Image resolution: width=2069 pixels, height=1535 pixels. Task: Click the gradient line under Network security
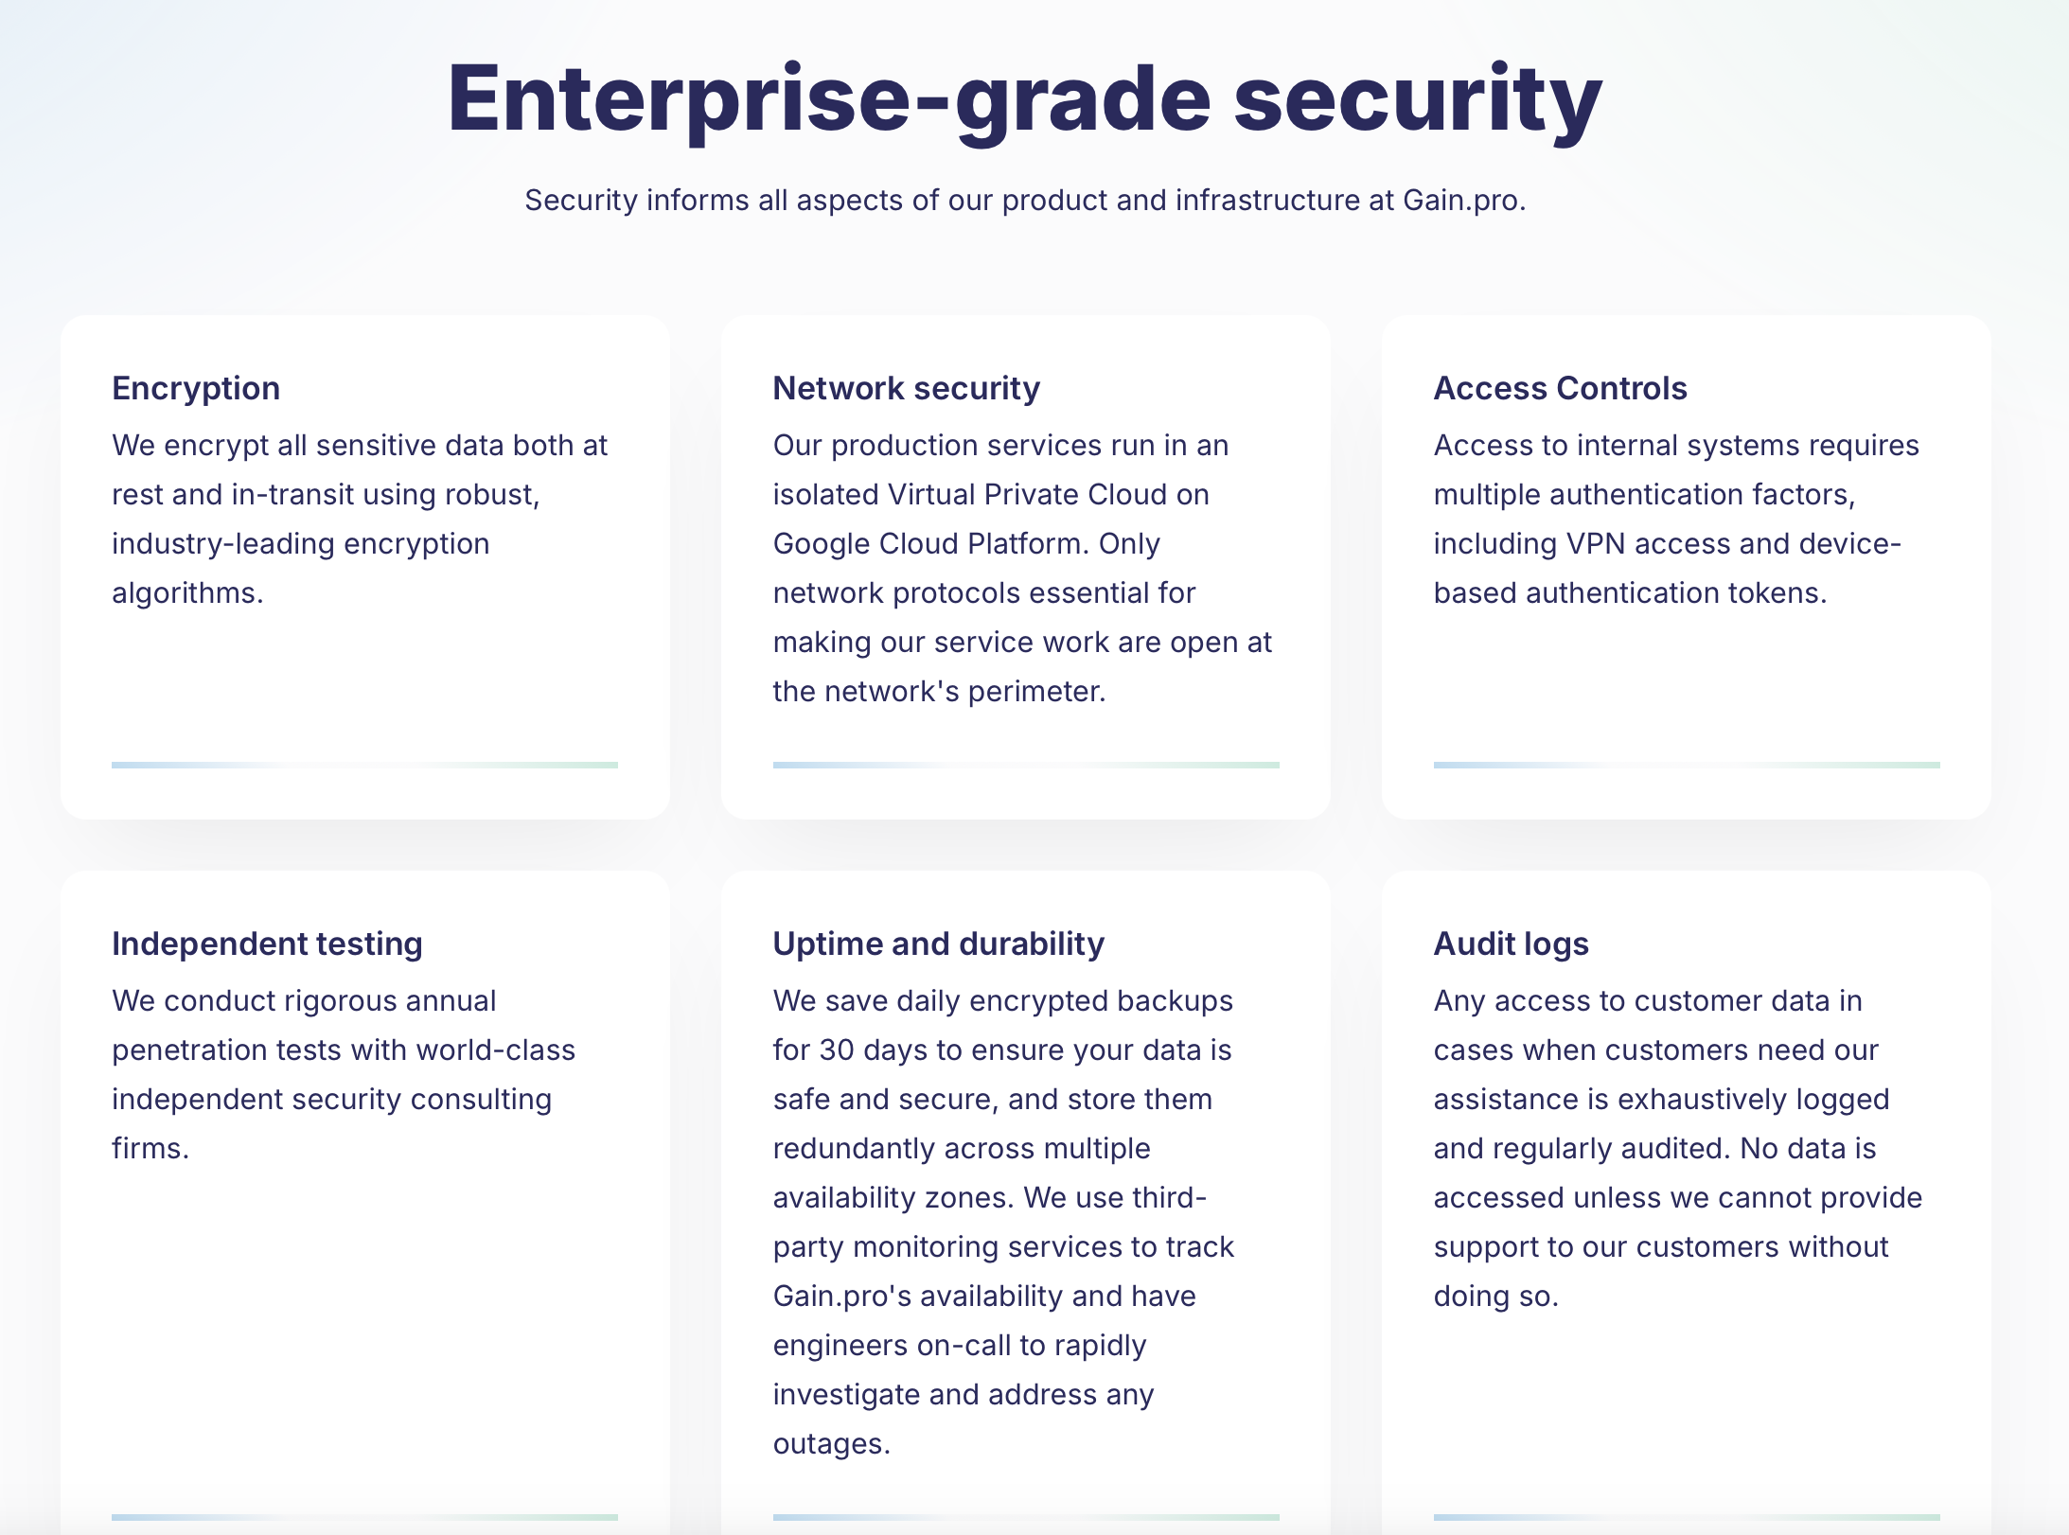coord(1025,765)
